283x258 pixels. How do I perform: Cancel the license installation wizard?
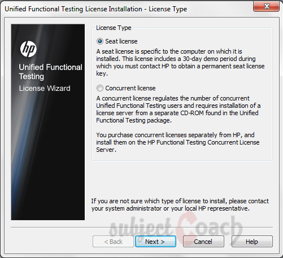click(x=203, y=242)
